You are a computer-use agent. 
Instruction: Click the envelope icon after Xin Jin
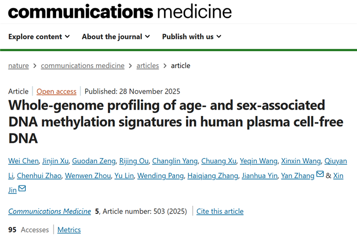[22, 189]
